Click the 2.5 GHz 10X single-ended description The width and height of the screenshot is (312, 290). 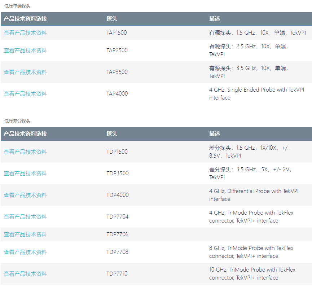click(x=249, y=50)
